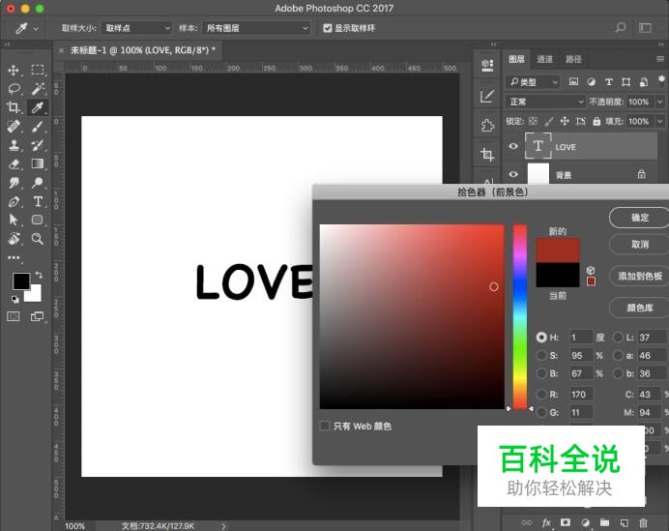
Task: Select the Eraser tool
Action: tap(14, 163)
